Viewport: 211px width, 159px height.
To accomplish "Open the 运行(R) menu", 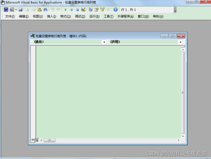I will (x=94, y=17).
